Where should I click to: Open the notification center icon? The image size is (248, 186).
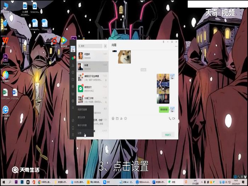[x=243, y=182]
